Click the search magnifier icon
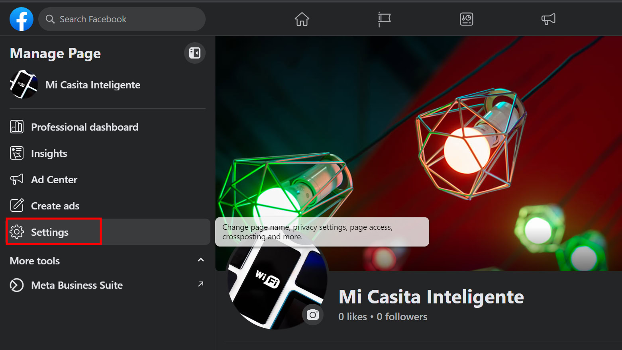Screen dimensions: 622x350 [50, 19]
